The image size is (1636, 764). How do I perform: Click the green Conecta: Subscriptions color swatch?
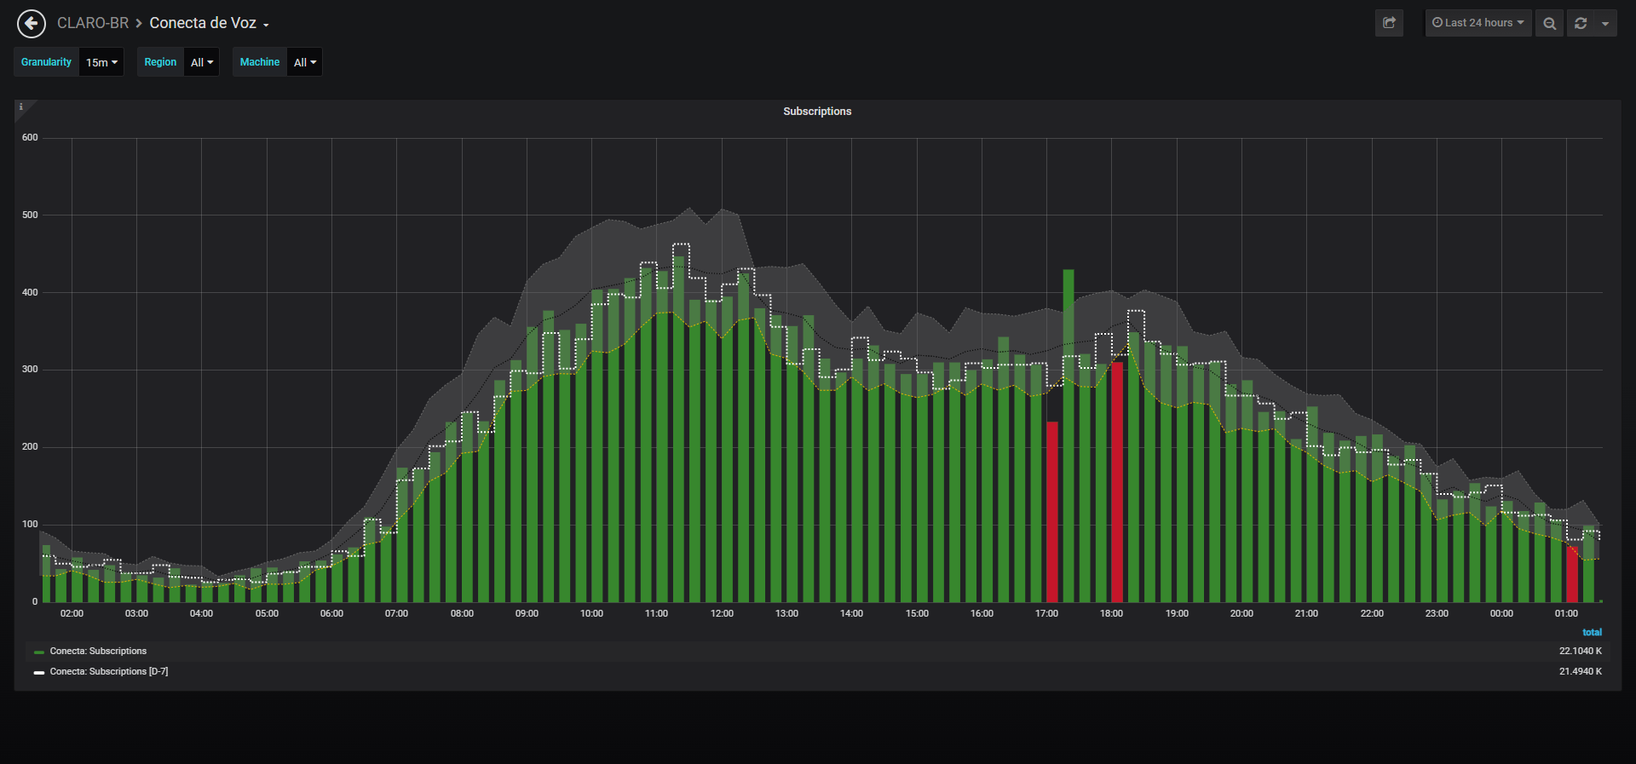click(39, 652)
